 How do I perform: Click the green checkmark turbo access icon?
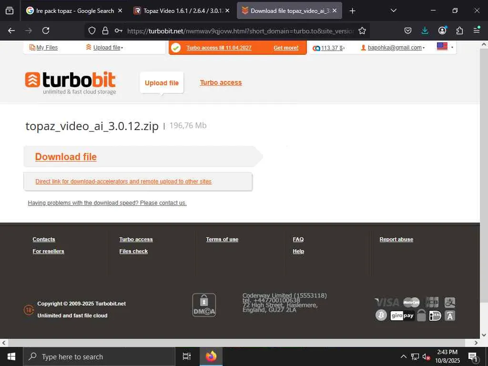click(176, 48)
